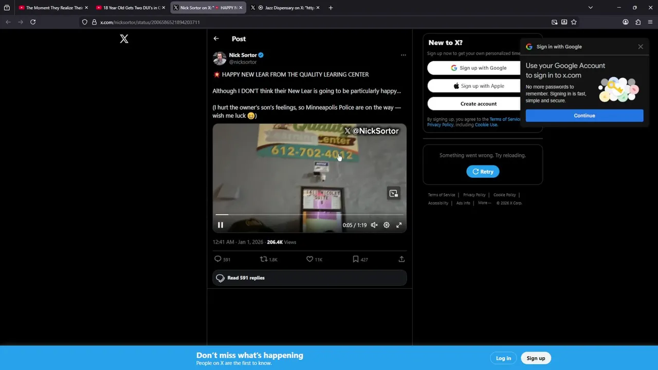658x370 pixels.
Task: Enter fullscreen on the video
Action: pos(399,225)
